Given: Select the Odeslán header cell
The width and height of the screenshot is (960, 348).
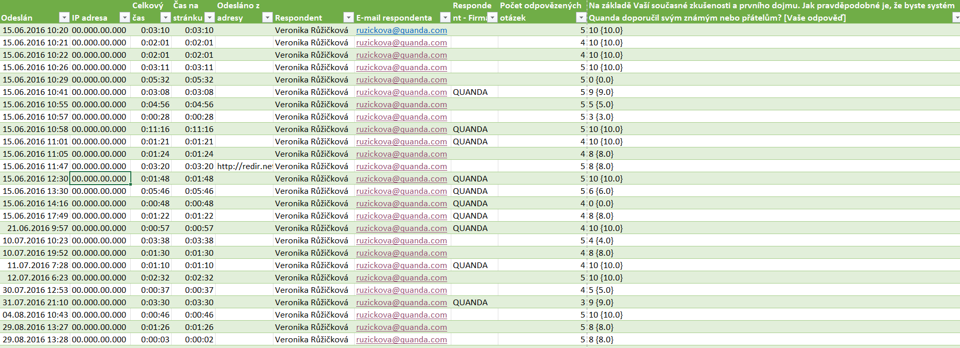Looking at the screenshot, I should (x=35, y=11).
